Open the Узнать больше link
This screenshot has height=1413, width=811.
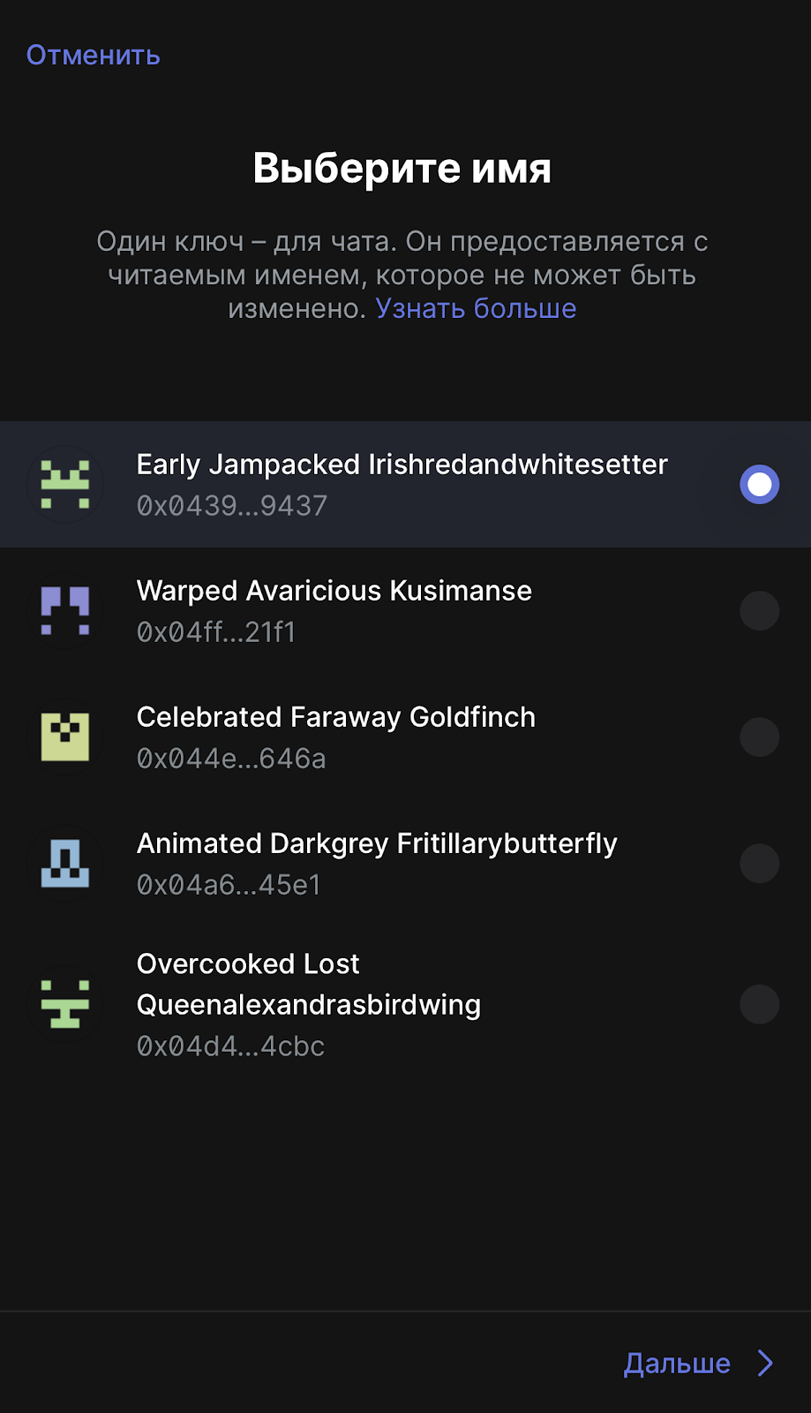coord(476,308)
